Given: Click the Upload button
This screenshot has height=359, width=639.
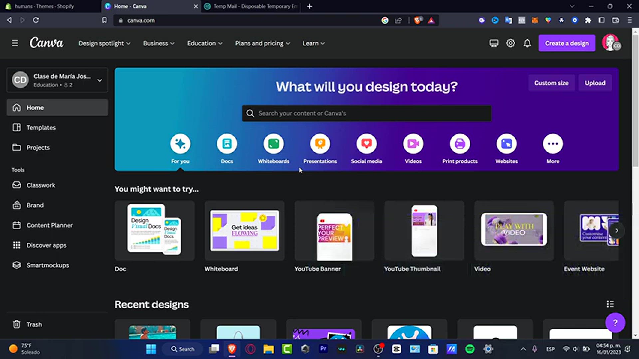Looking at the screenshot, I should 595,83.
